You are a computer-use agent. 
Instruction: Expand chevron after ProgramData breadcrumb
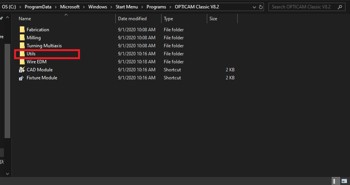(x=56, y=7)
